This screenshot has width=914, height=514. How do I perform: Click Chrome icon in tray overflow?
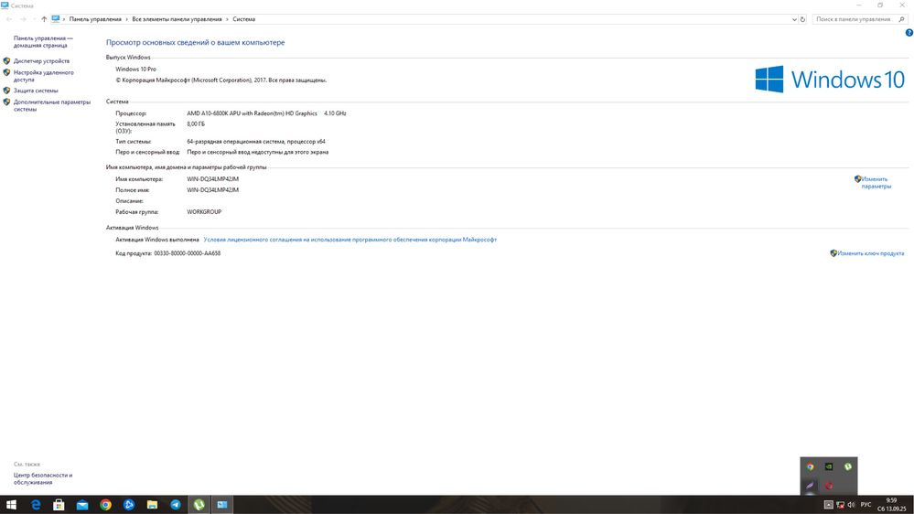point(811,466)
